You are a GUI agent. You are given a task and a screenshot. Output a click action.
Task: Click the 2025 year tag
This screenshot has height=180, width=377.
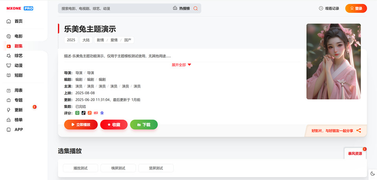[71, 40]
